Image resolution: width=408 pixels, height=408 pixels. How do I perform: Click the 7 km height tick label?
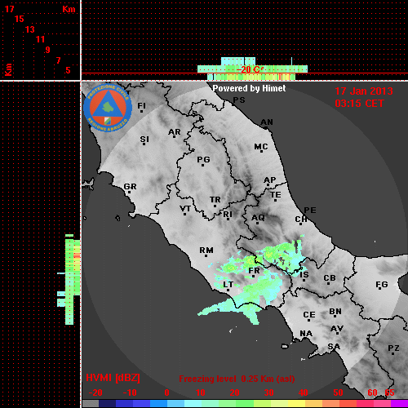point(58,60)
